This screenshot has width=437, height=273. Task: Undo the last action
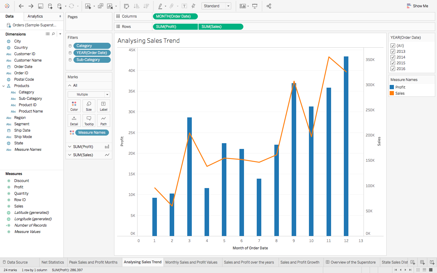[x=21, y=6]
